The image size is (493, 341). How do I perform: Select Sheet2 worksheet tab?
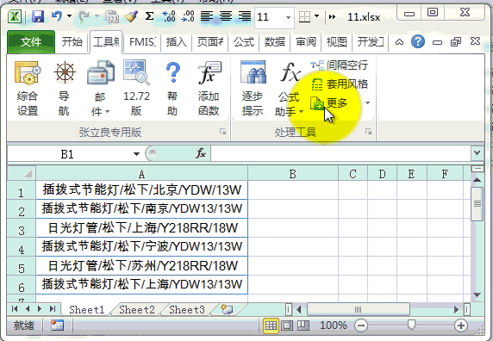point(137,310)
